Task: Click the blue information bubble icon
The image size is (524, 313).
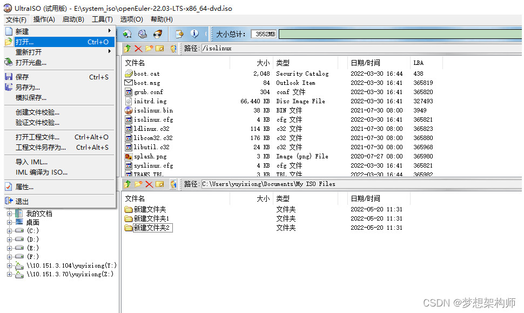Action: pyautogui.click(x=194, y=34)
